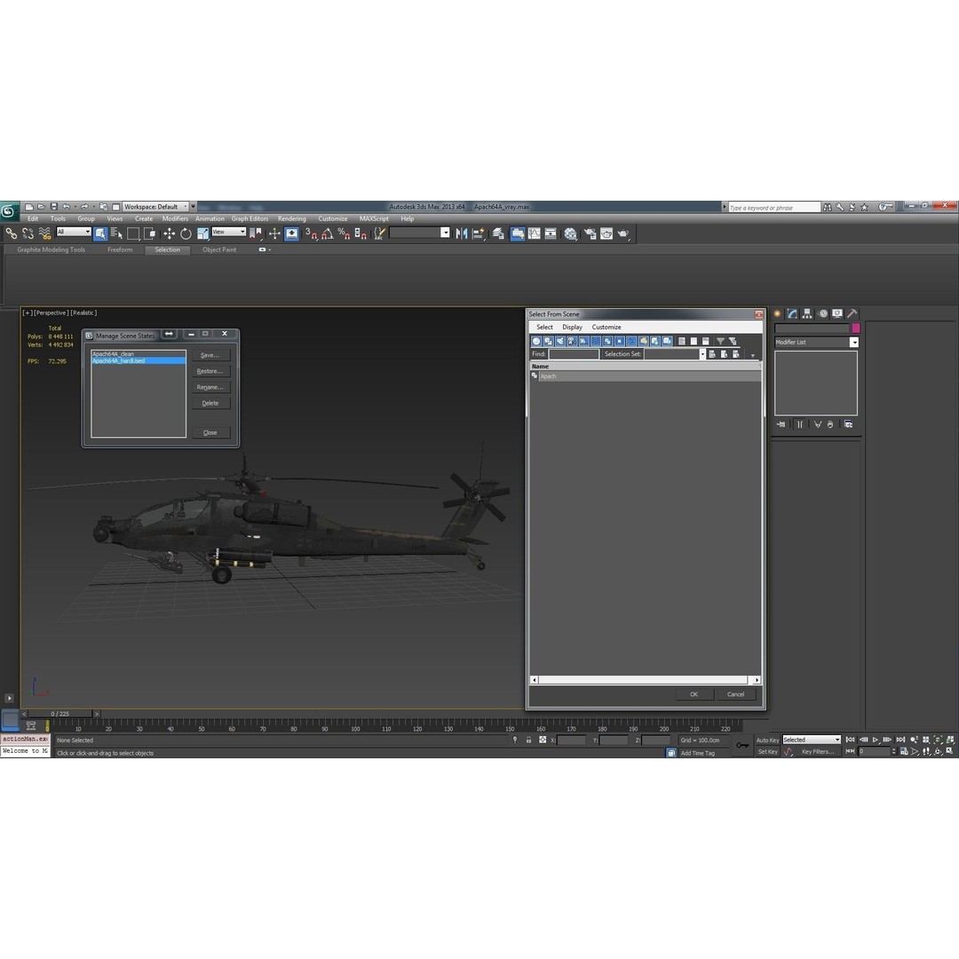Click the Unlink Selection tool

(28, 234)
